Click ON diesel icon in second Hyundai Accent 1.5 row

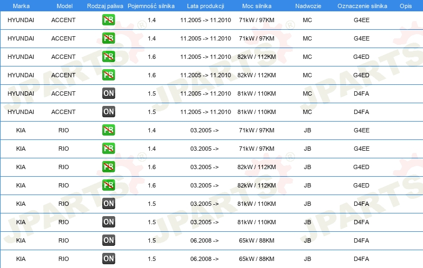point(108,111)
